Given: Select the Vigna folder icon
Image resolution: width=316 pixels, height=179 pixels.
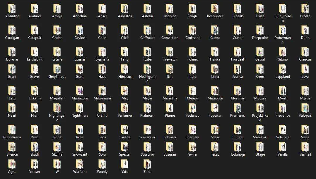Looking at the screenshot, I should 12,164.
